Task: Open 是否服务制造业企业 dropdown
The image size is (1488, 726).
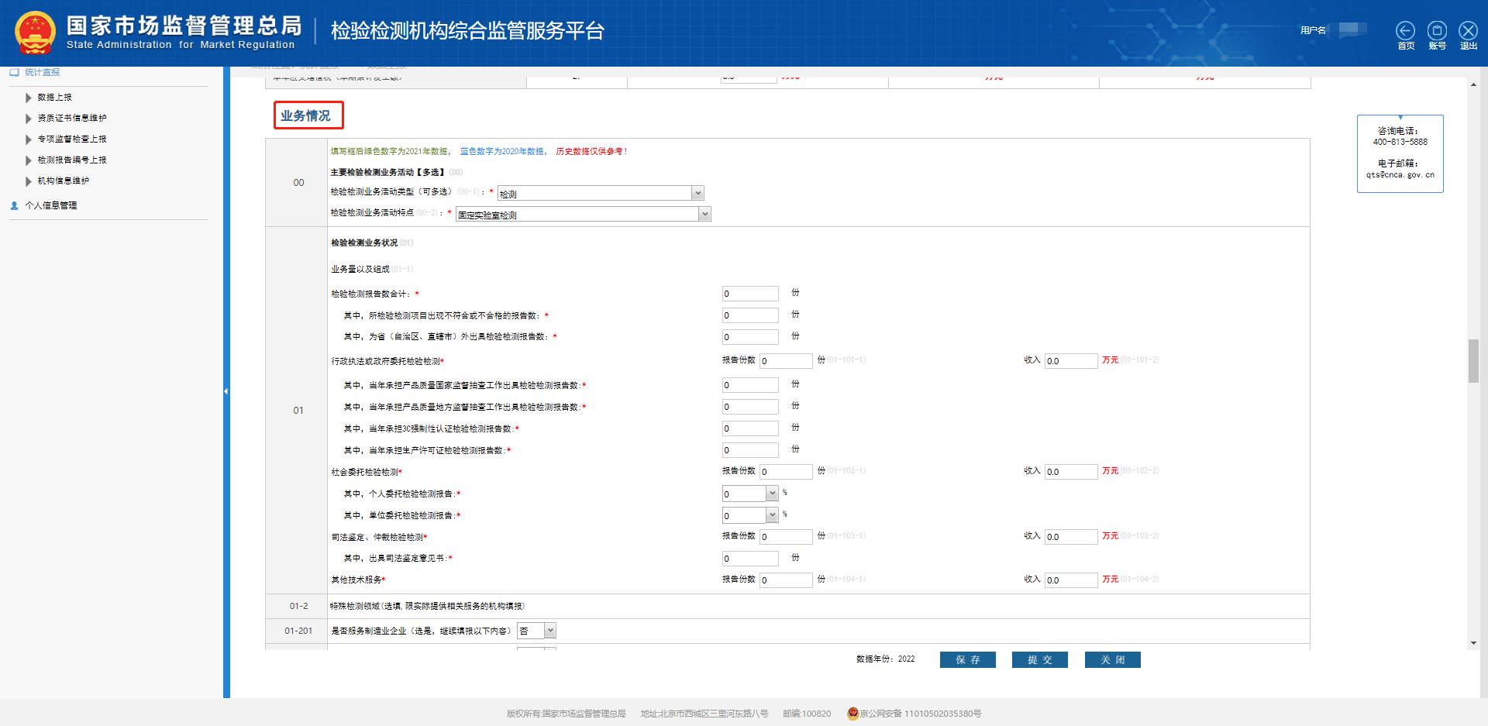Action: 549,631
